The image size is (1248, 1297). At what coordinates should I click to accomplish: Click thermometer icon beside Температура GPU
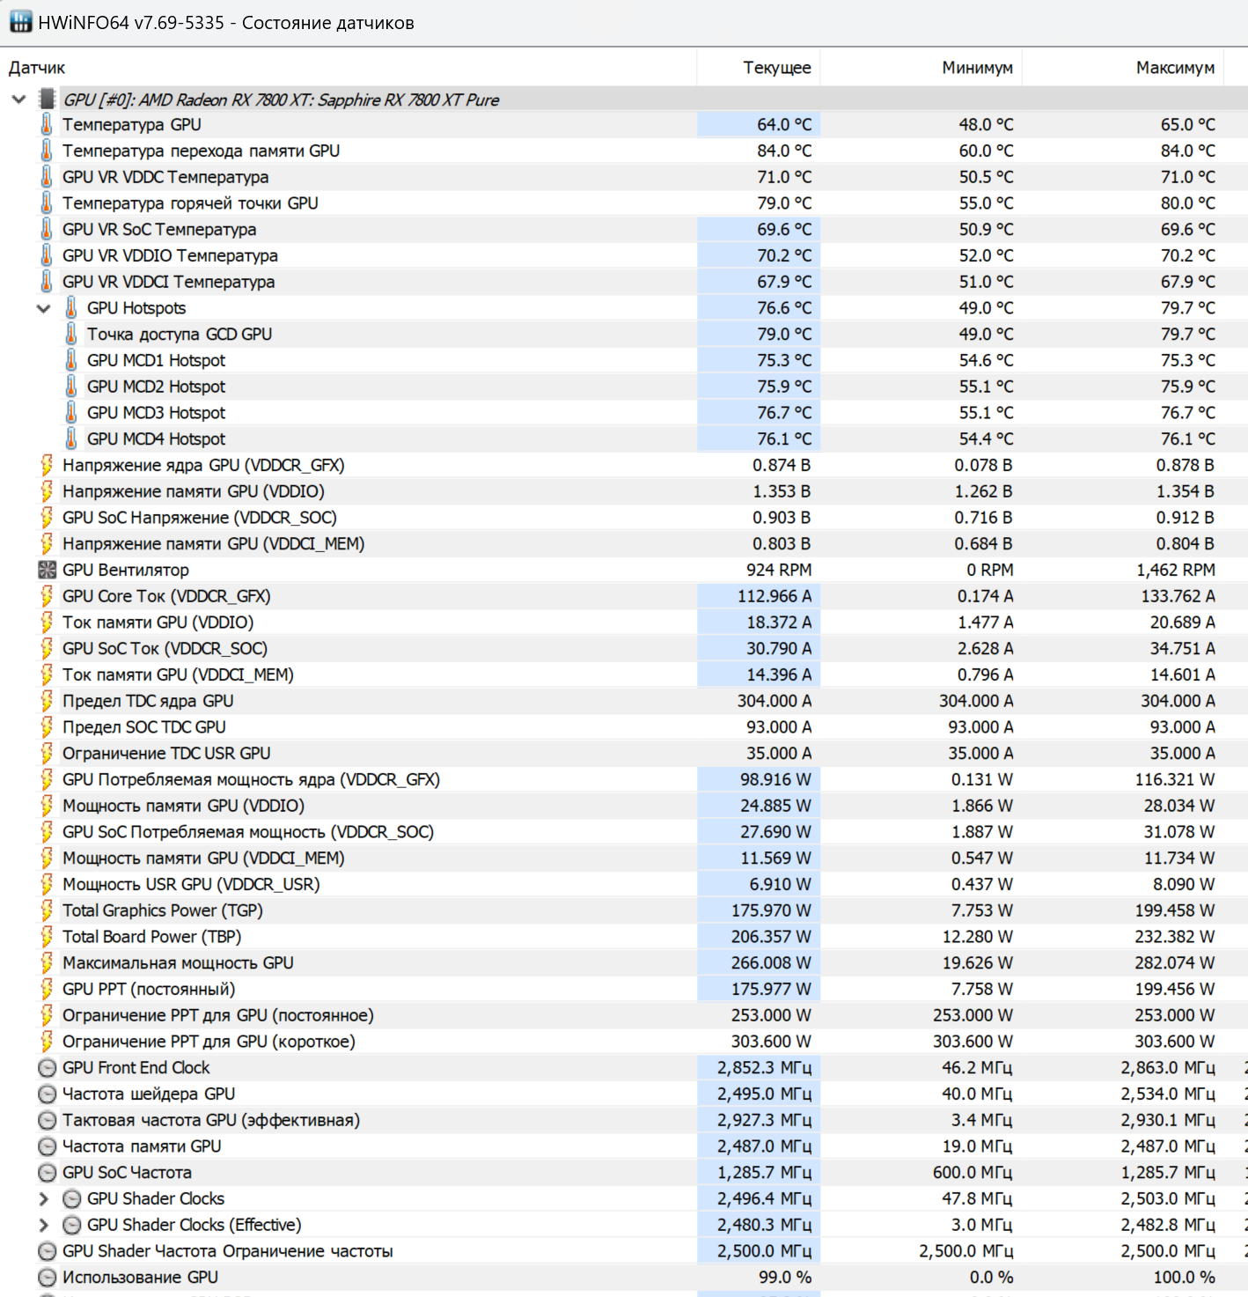tap(47, 125)
